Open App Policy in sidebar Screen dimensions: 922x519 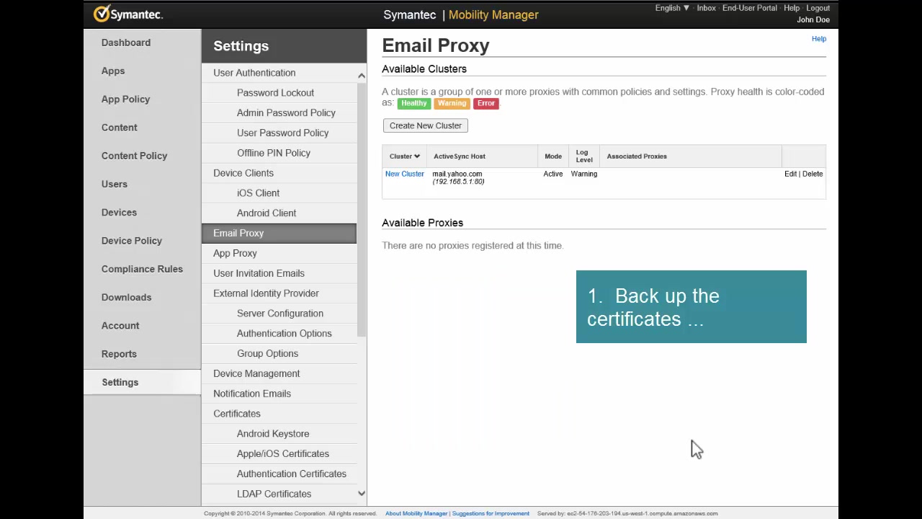[125, 99]
